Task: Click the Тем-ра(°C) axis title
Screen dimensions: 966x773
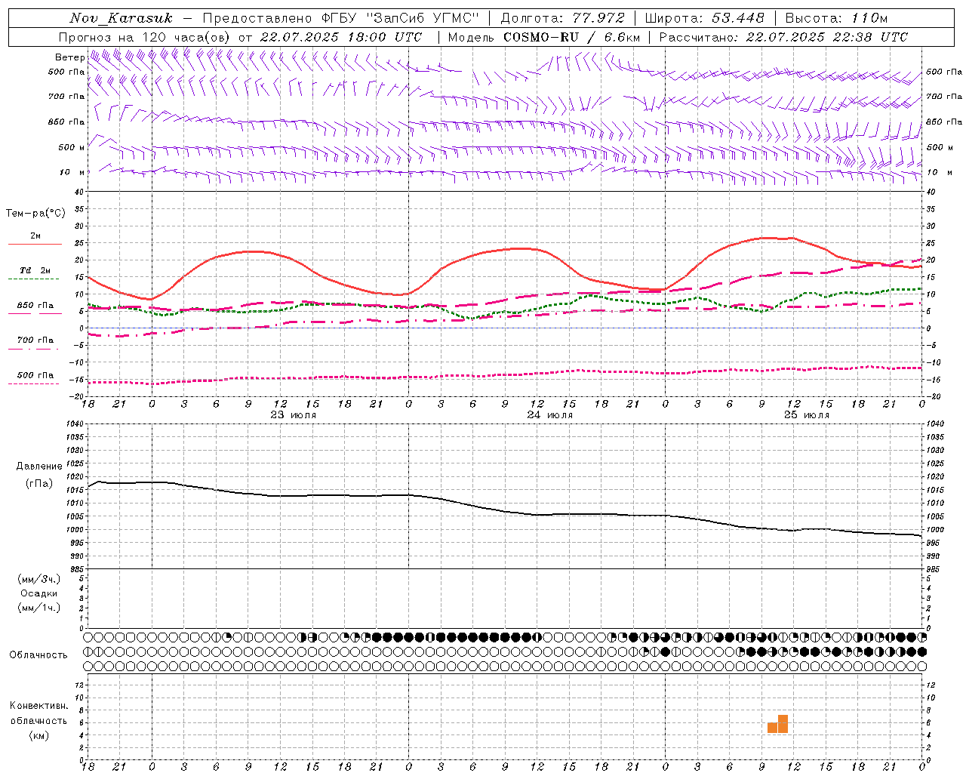Action: pos(35,214)
